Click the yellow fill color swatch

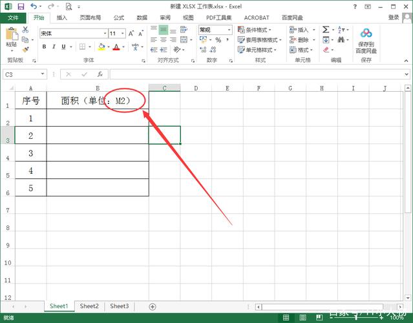101,47
